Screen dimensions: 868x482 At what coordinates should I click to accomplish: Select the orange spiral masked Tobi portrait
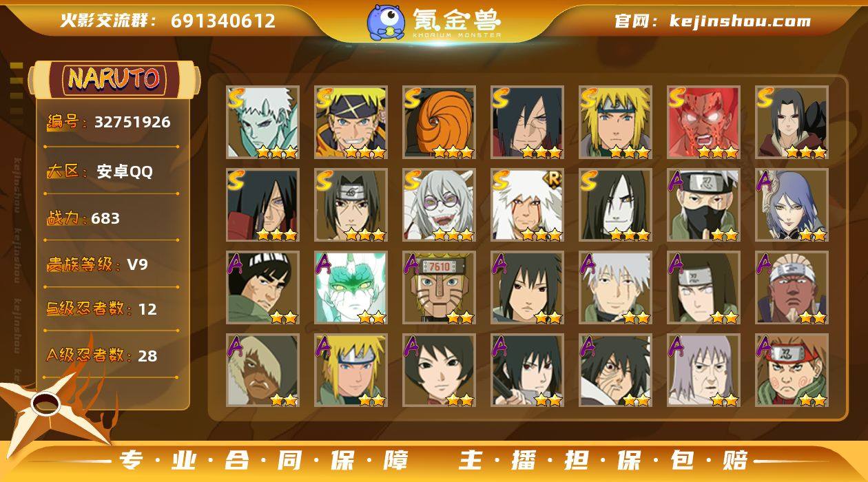(439, 122)
